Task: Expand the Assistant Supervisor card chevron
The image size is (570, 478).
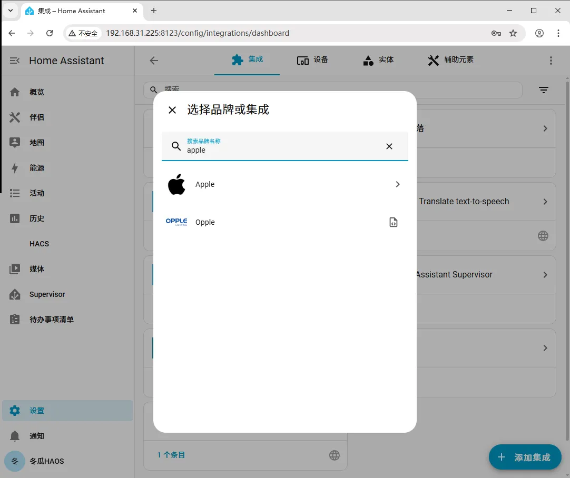Action: 545,275
